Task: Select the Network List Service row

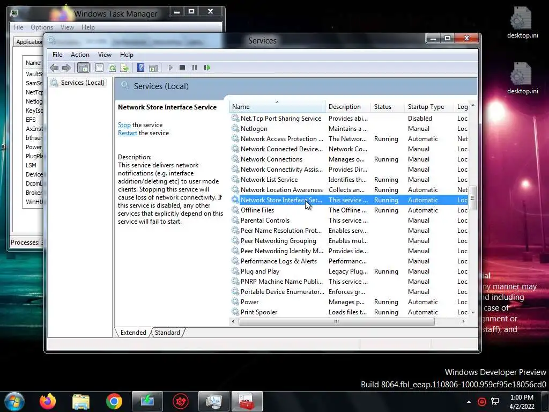Action: pyautogui.click(x=349, y=179)
